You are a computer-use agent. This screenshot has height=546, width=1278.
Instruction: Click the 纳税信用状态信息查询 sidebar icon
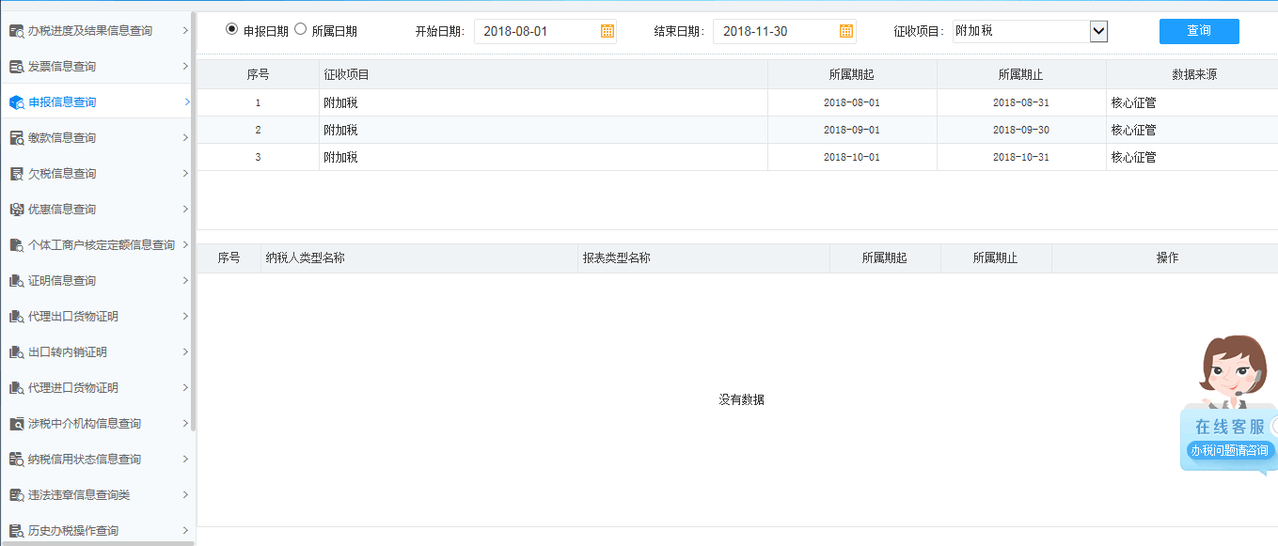pos(16,459)
